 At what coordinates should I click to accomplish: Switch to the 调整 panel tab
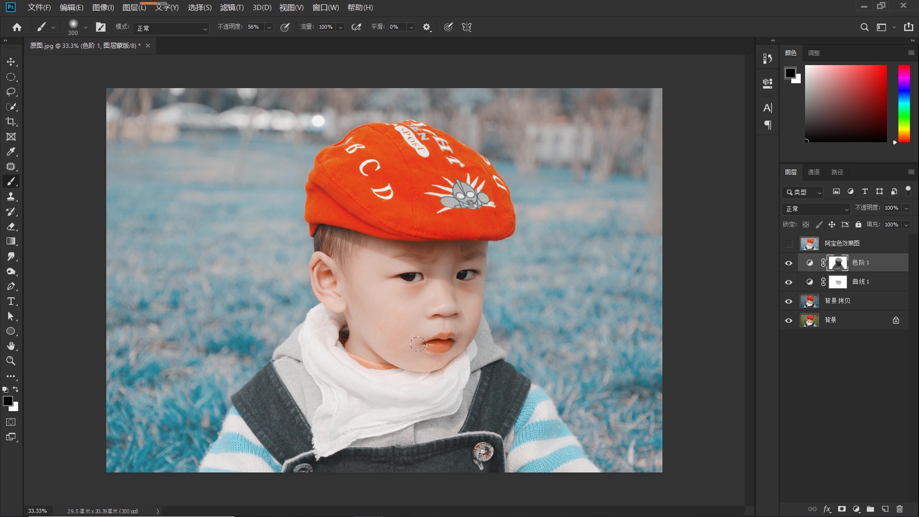click(x=814, y=53)
